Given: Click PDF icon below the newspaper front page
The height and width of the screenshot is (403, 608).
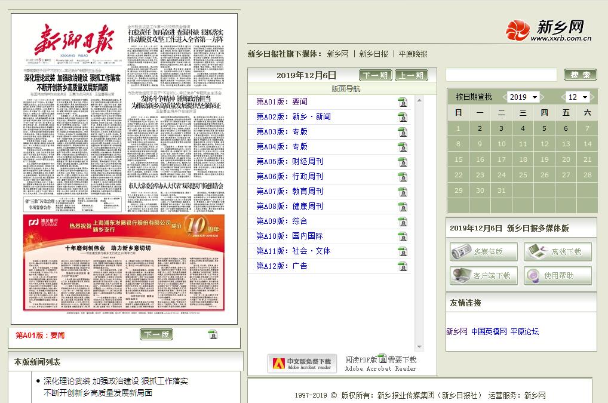Looking at the screenshot, I should tap(213, 334).
